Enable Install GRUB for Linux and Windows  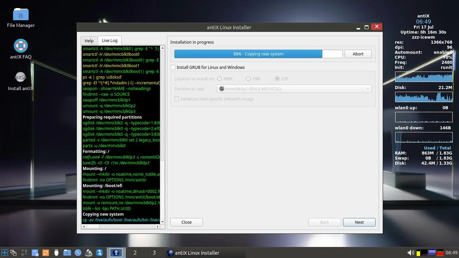tap(173, 67)
